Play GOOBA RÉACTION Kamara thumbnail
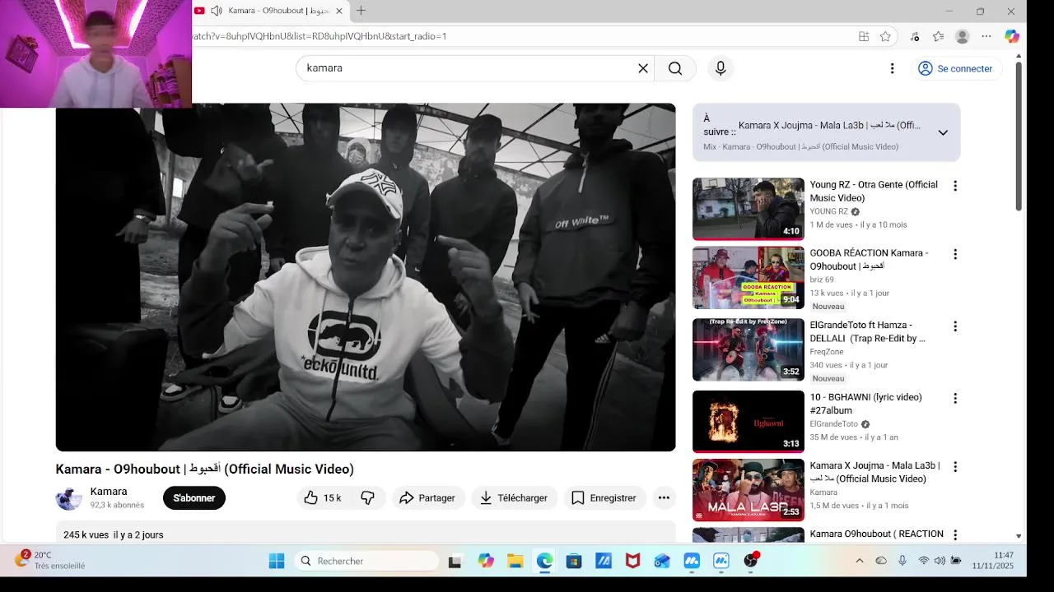 (749, 278)
